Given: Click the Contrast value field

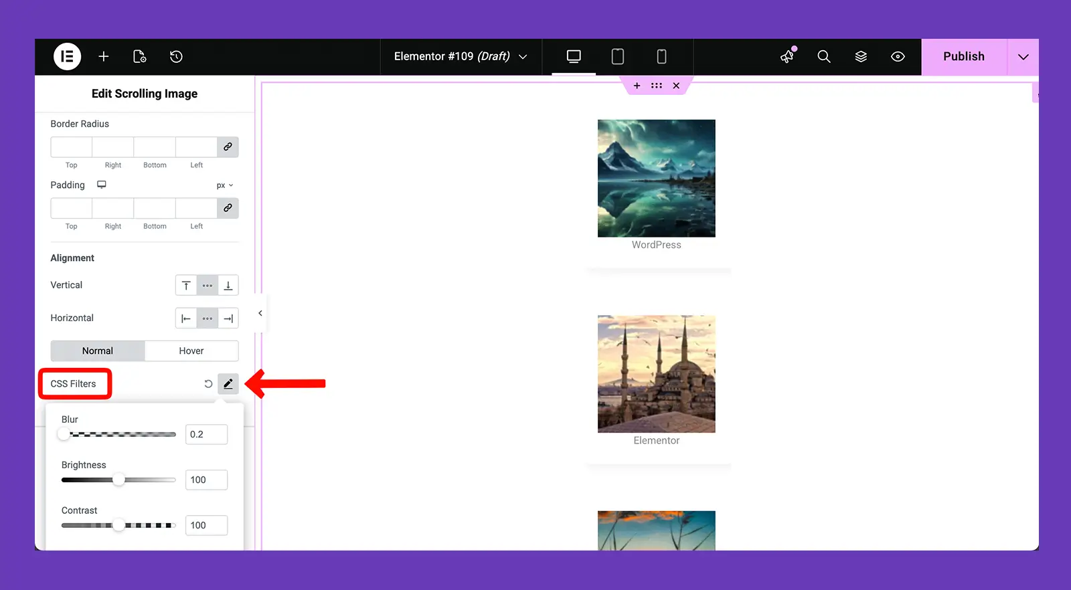Looking at the screenshot, I should 206,525.
